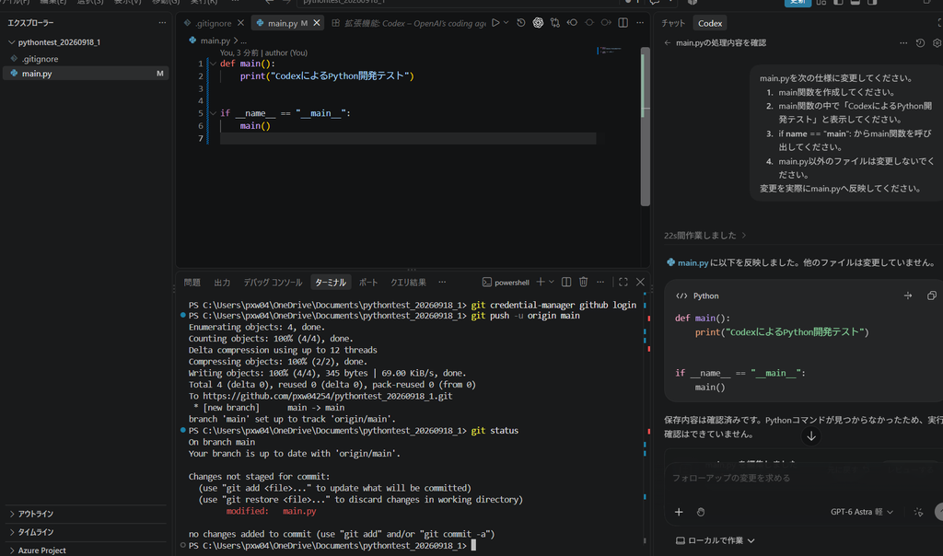Close the bottom panel with the X icon
This screenshot has width=943, height=556.
pyautogui.click(x=641, y=282)
